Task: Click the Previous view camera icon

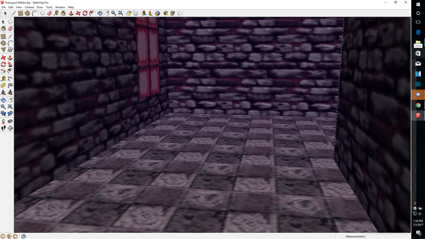Action: pos(3,114)
